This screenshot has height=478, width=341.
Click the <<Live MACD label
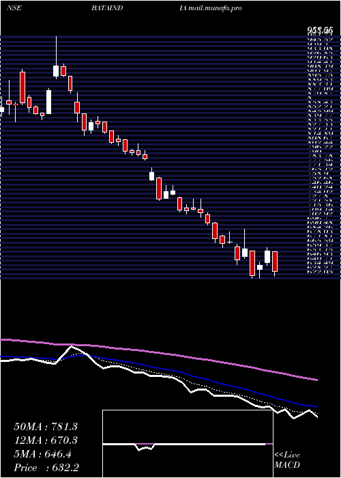[287, 460]
